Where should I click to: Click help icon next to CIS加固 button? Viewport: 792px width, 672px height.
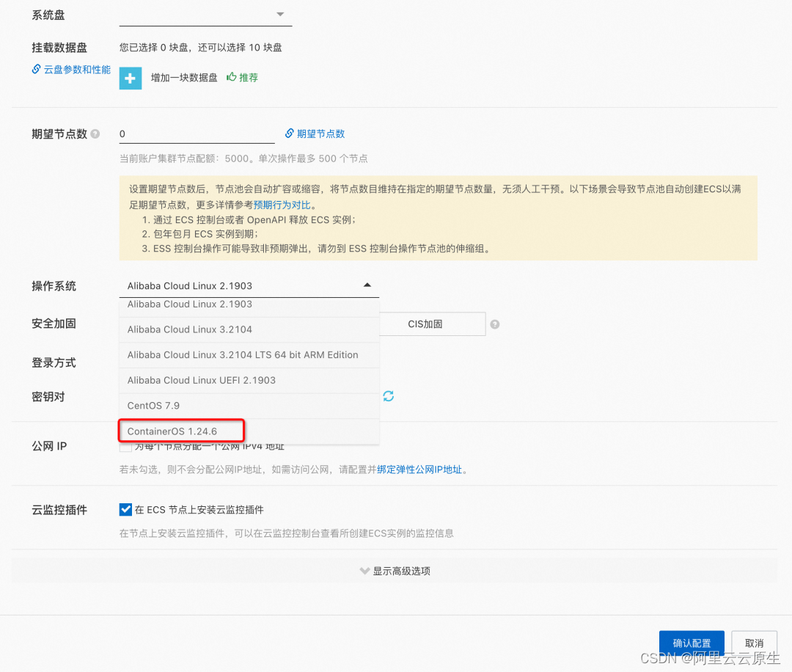click(x=495, y=324)
